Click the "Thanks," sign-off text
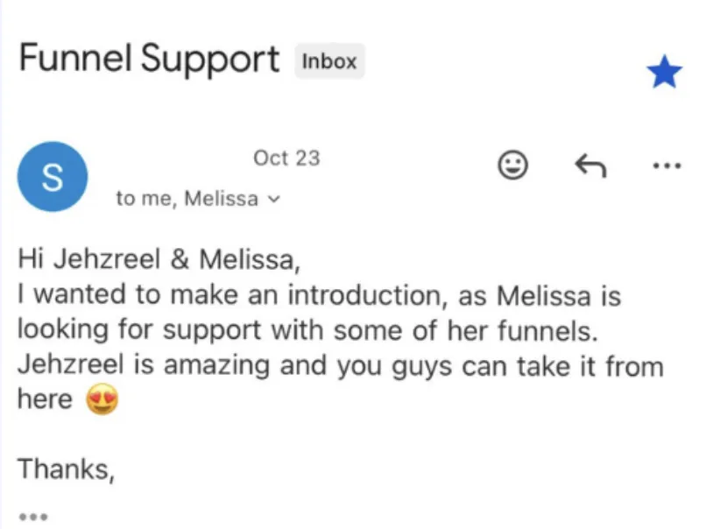The width and height of the screenshot is (706, 529). 67,469
